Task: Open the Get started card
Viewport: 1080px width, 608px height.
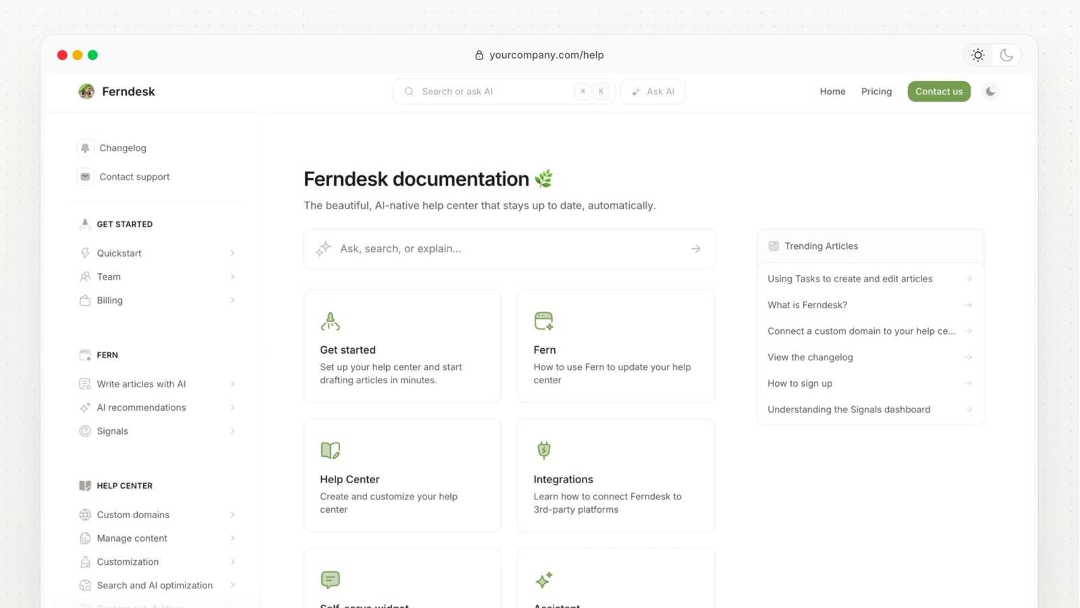Action: click(402, 346)
